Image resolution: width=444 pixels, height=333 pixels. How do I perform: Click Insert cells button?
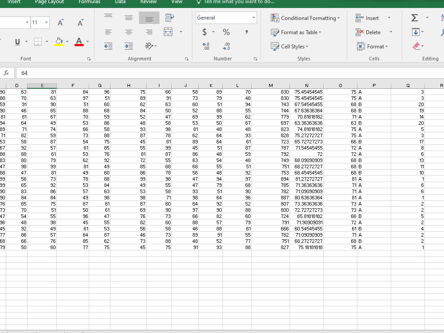click(367, 18)
